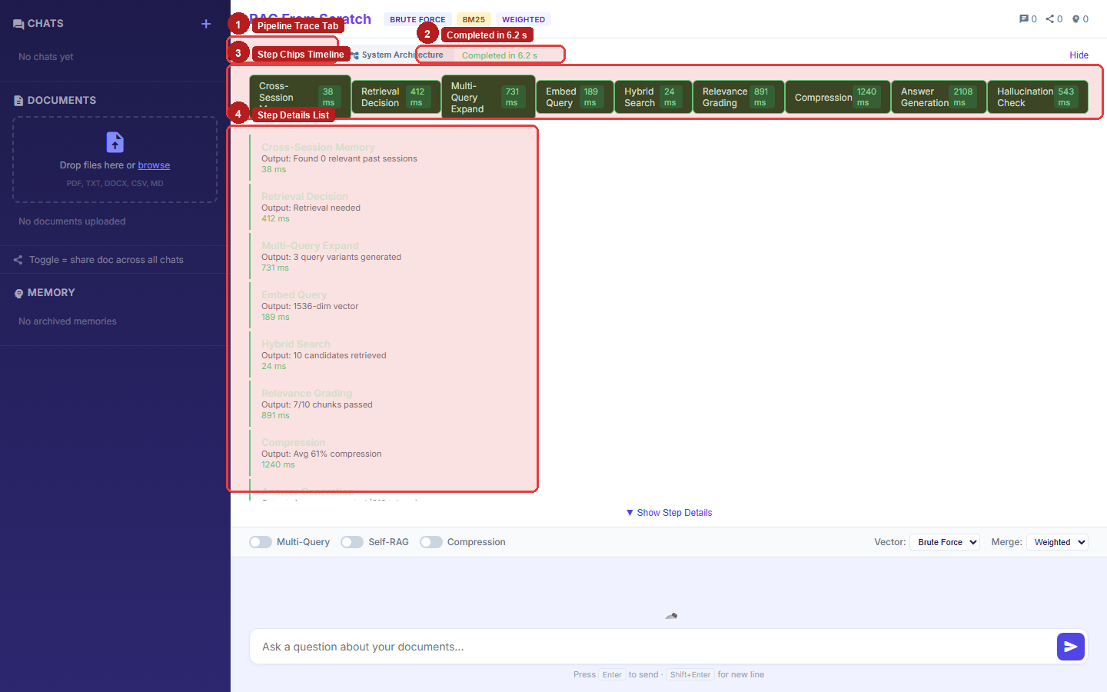Image resolution: width=1107 pixels, height=692 pixels.
Task: Click the shared documents count icon in header
Action: pos(1050,19)
